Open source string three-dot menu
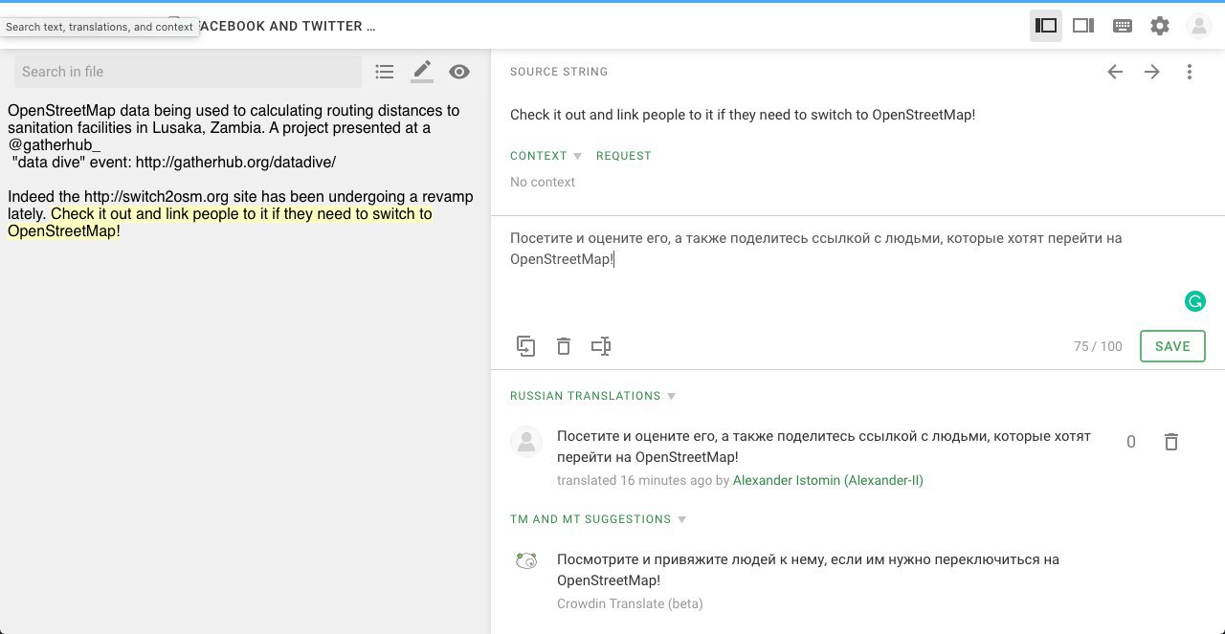Screen dimensions: 1225x634 pyautogui.click(x=1190, y=72)
